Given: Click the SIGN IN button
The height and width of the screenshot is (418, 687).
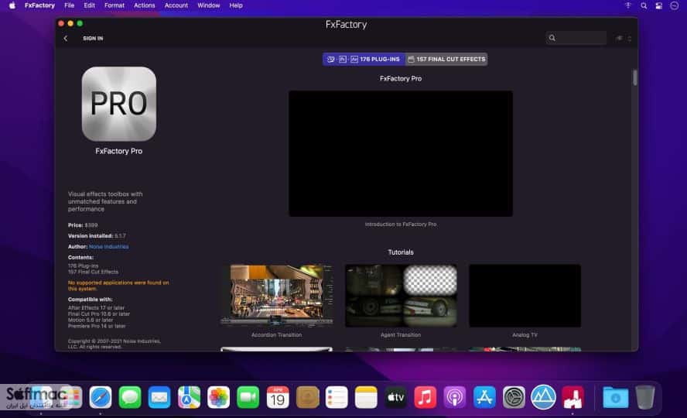Looking at the screenshot, I should coord(93,38).
